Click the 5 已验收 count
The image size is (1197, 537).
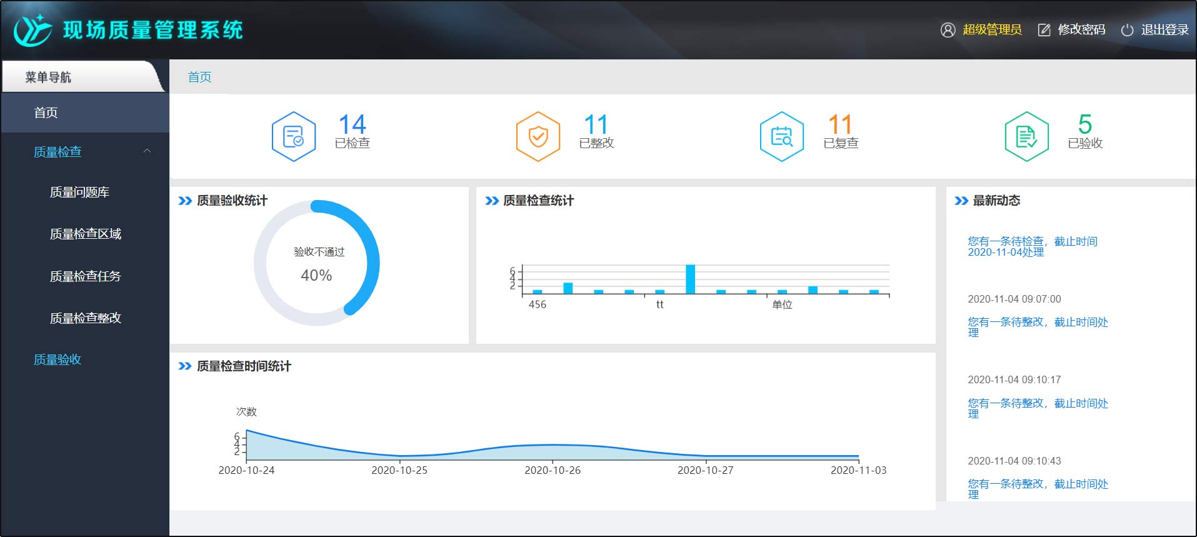(1085, 124)
